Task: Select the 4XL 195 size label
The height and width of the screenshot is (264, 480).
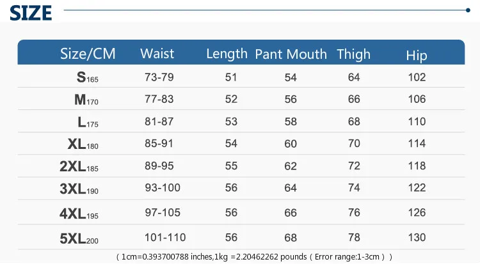Action: point(79,214)
